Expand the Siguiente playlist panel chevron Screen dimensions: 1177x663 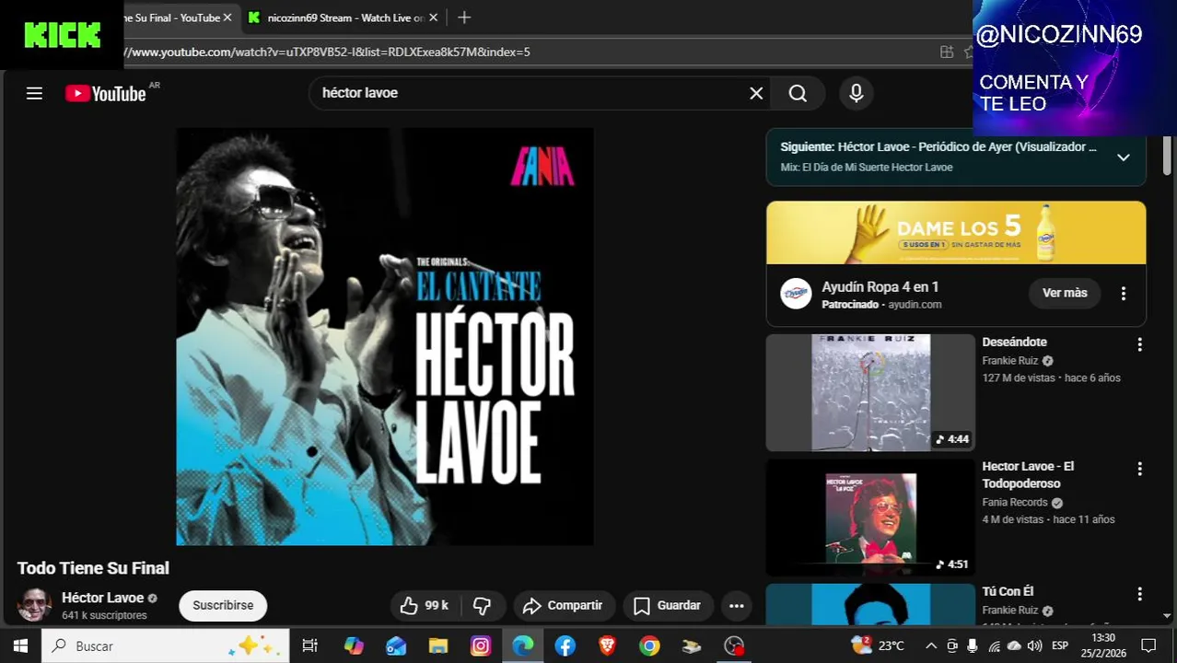(1124, 157)
